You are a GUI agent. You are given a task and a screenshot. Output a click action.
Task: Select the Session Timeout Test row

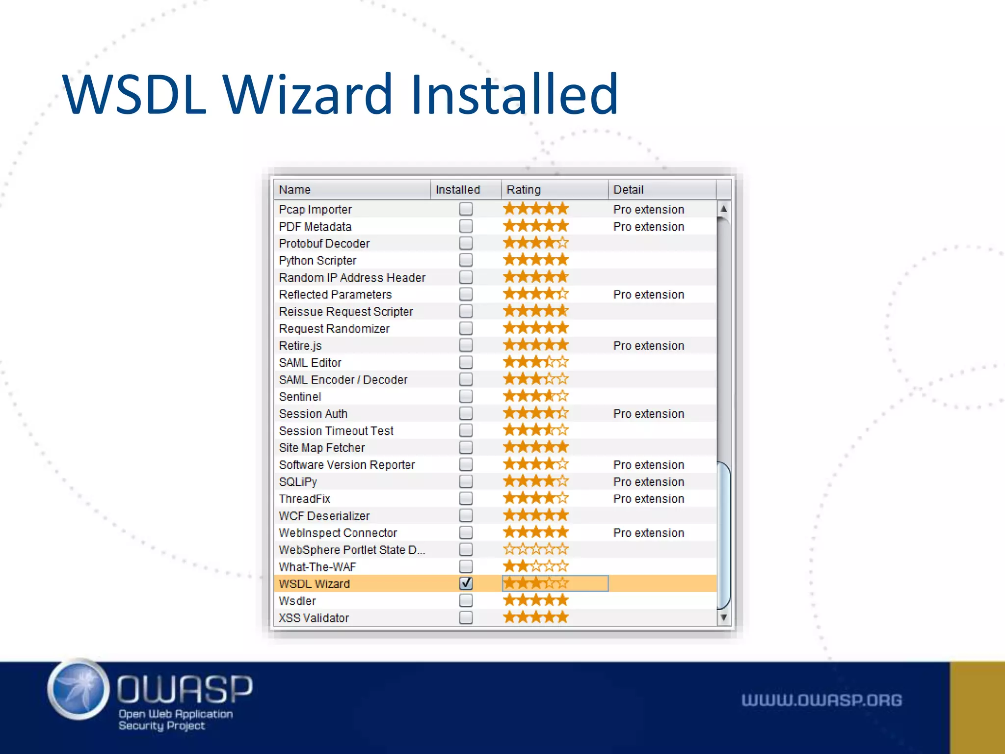point(495,431)
